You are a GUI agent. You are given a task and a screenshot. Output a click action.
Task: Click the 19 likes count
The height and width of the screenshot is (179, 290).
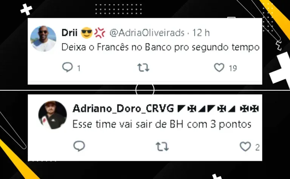tap(233, 68)
